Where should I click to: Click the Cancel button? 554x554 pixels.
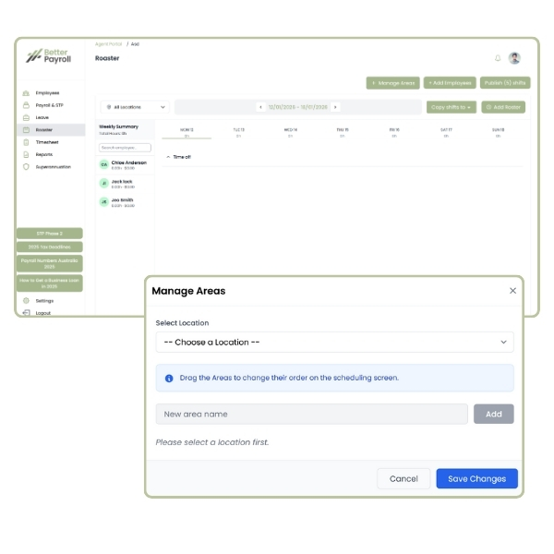tap(403, 478)
